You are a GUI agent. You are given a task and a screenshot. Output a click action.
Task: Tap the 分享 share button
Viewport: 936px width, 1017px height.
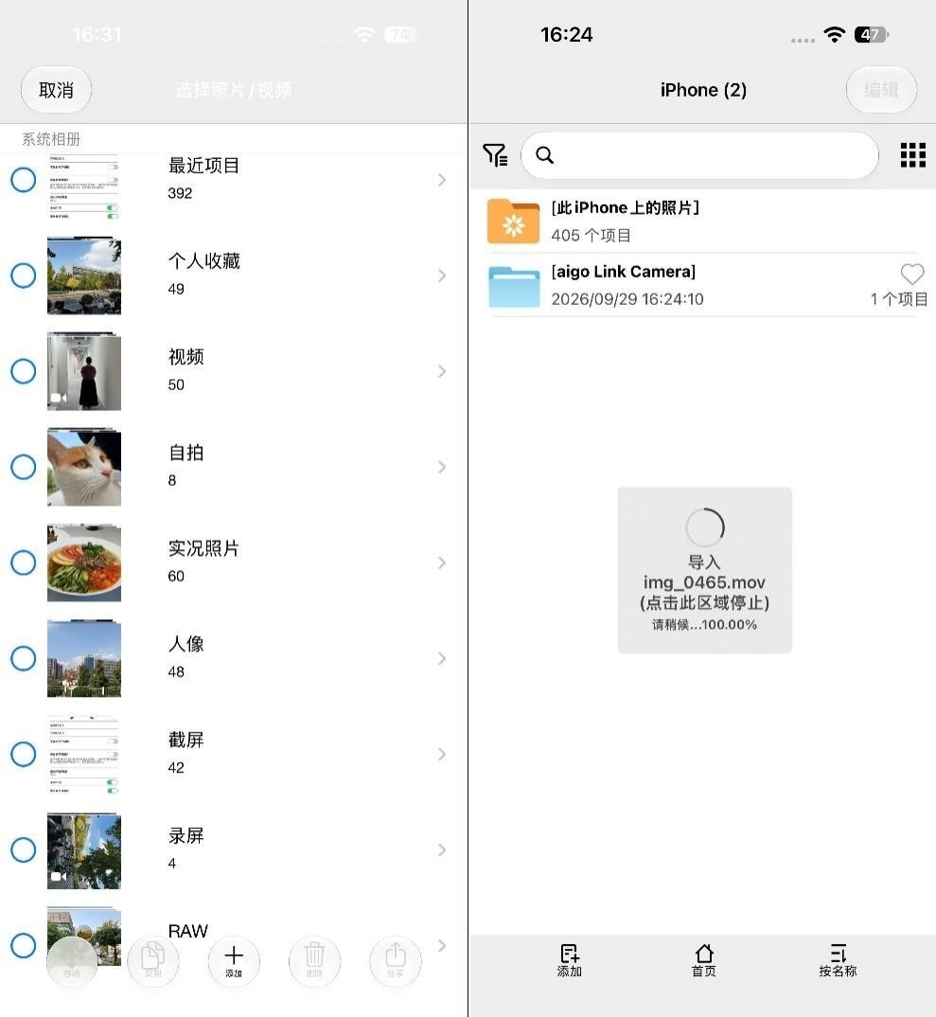[396, 961]
